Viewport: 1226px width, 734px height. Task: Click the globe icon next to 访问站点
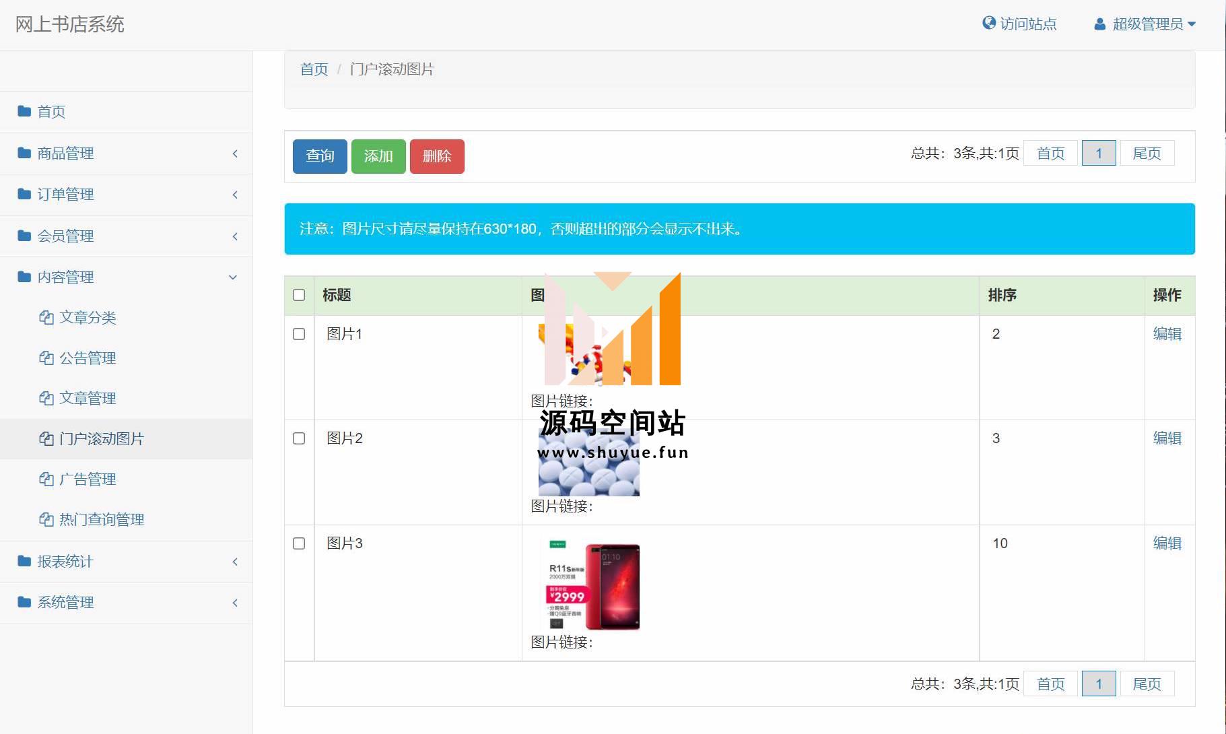(989, 24)
